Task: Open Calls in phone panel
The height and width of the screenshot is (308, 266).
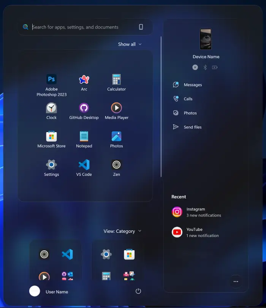Action: point(183,99)
